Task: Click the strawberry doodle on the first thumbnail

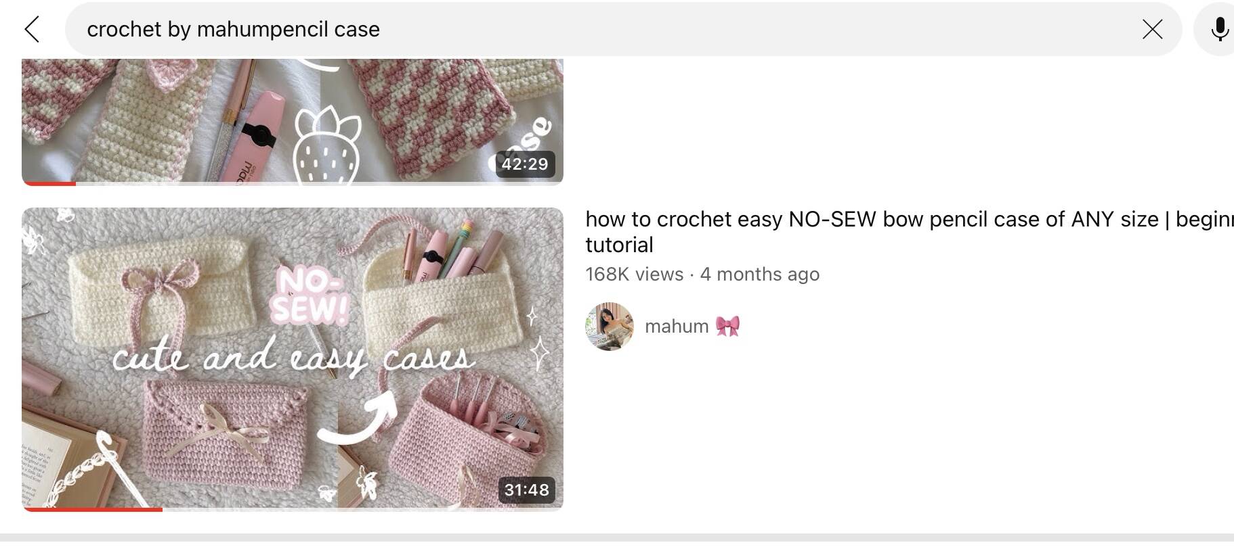Action: click(x=326, y=146)
